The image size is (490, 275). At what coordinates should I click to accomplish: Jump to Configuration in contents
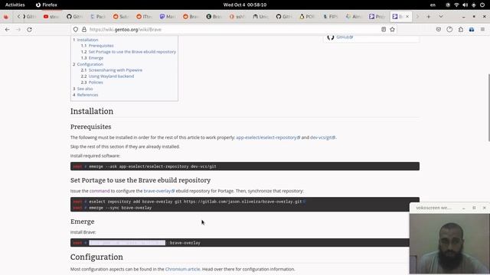(x=90, y=64)
